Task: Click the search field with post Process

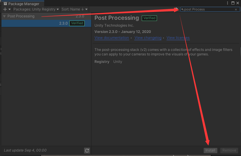Action: pos(210,9)
